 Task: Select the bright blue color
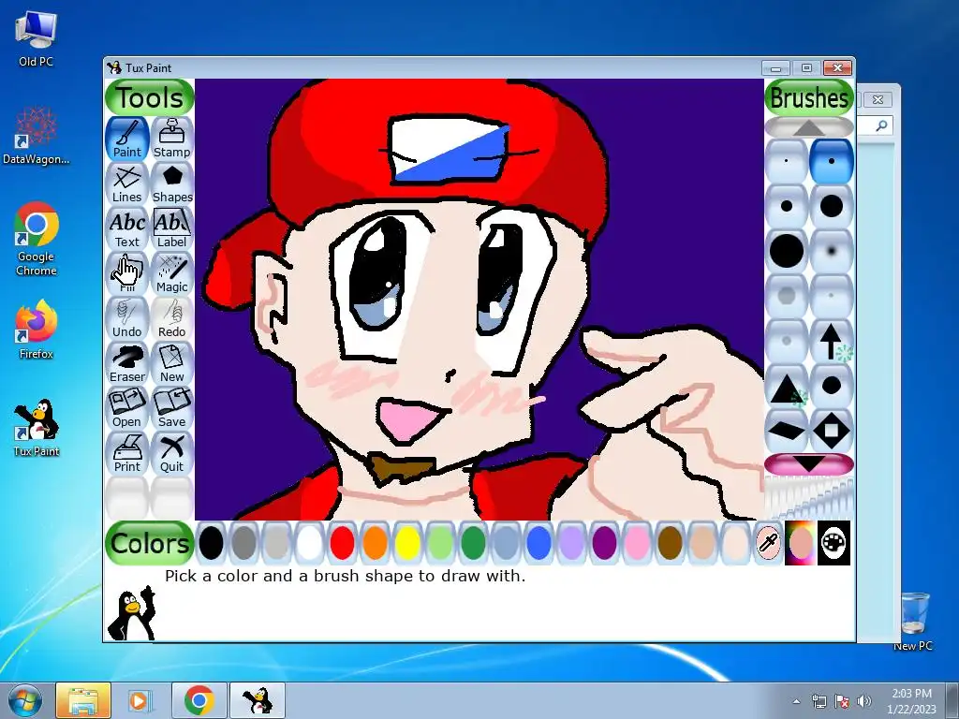[539, 543]
